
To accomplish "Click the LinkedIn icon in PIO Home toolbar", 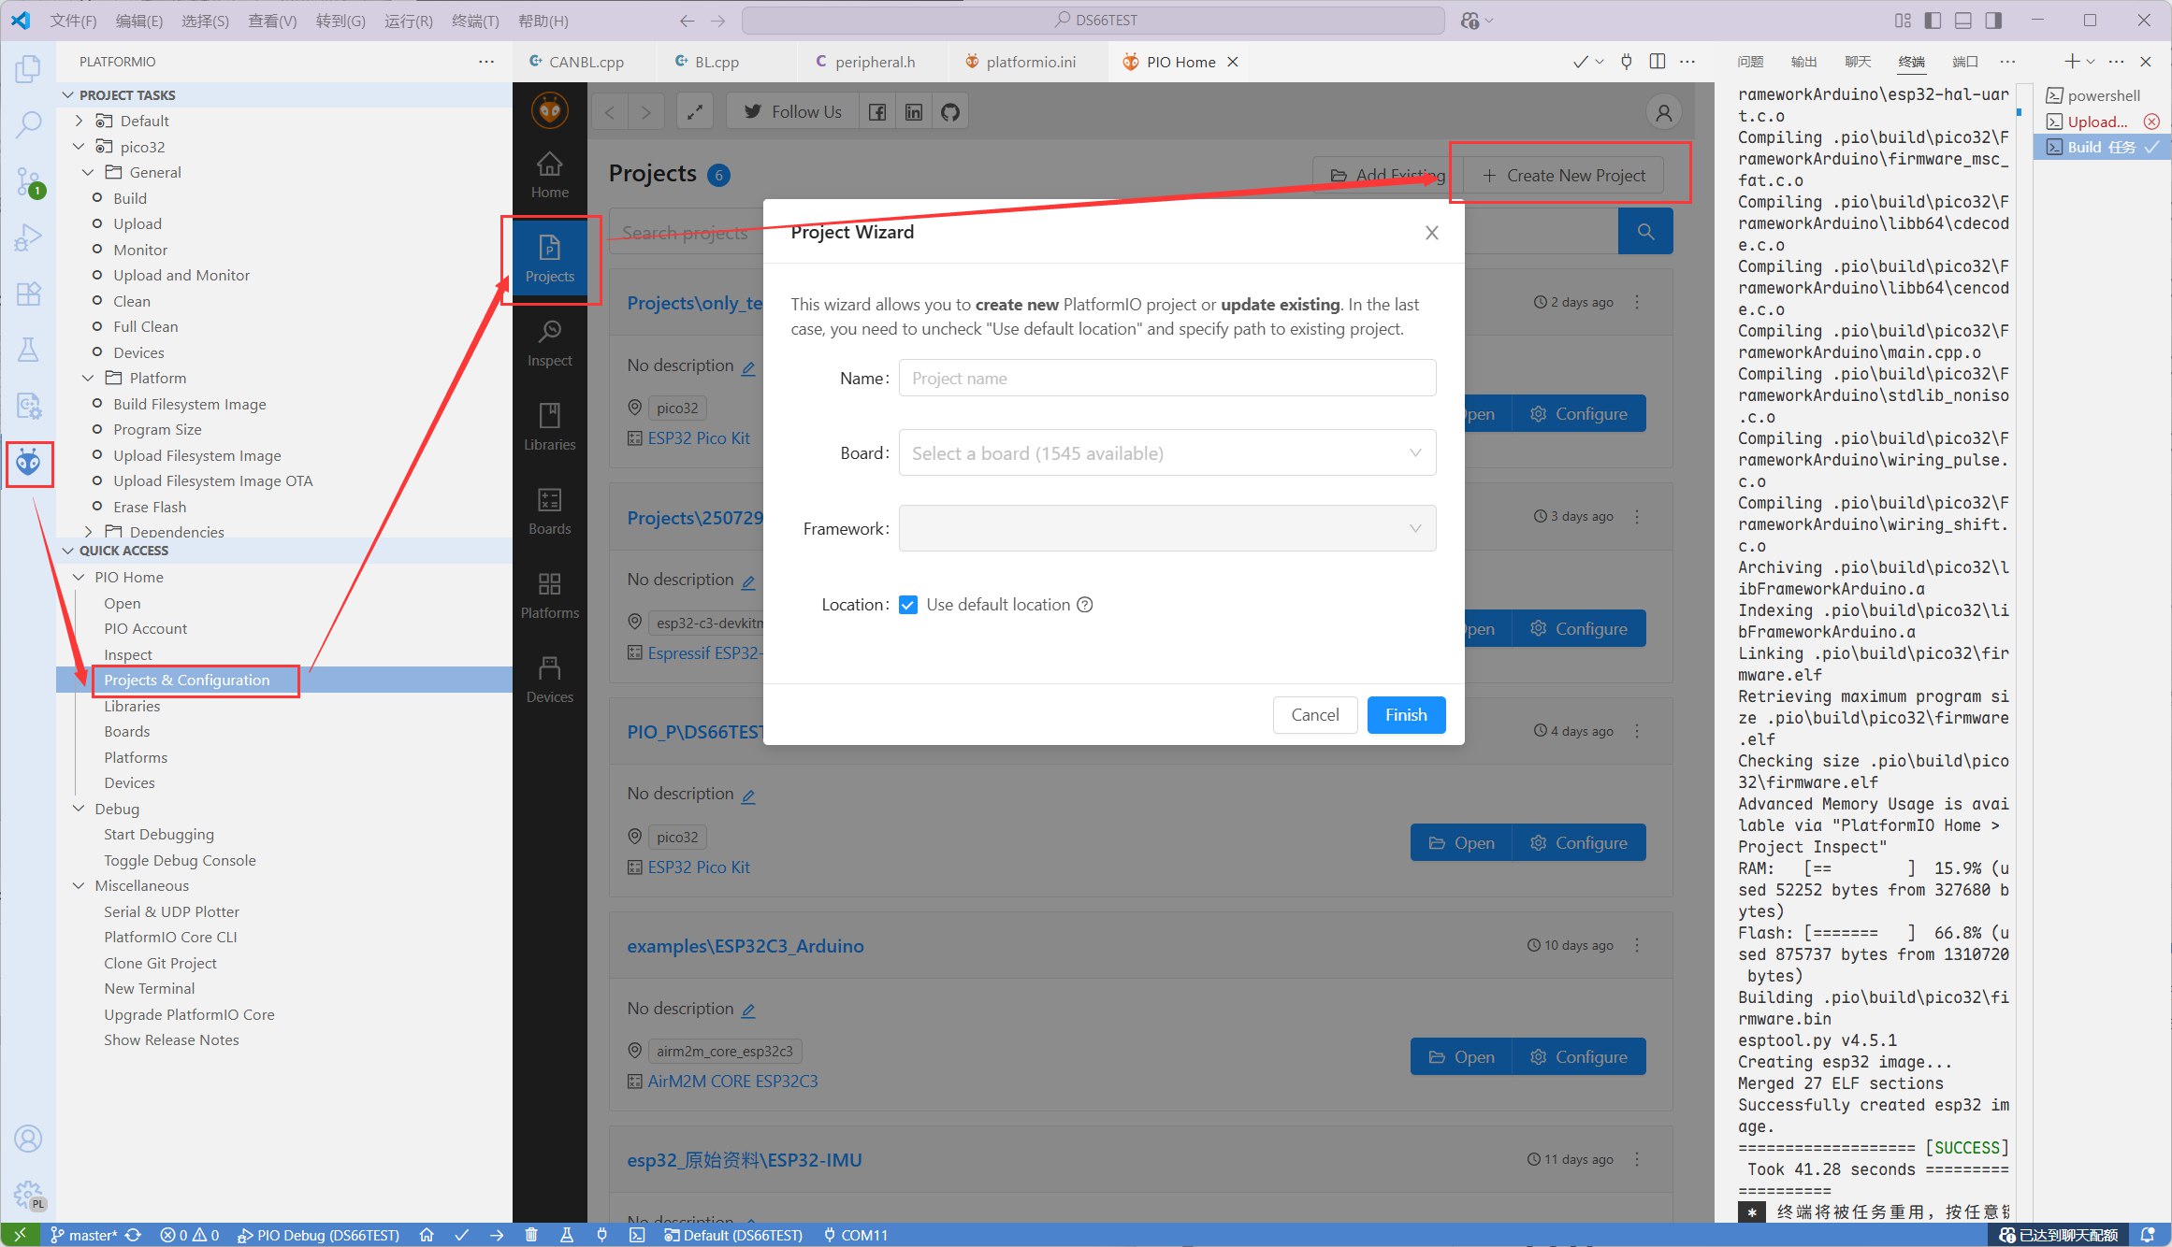I will (x=914, y=112).
